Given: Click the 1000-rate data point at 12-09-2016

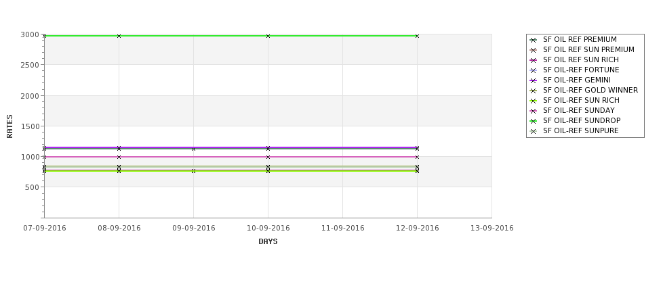Looking at the screenshot, I should (418, 157).
